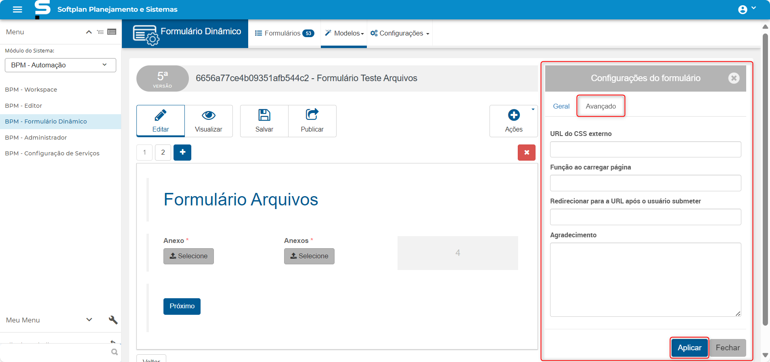Close the Configurações do formulário panel
The width and height of the screenshot is (770, 362).
(x=734, y=78)
